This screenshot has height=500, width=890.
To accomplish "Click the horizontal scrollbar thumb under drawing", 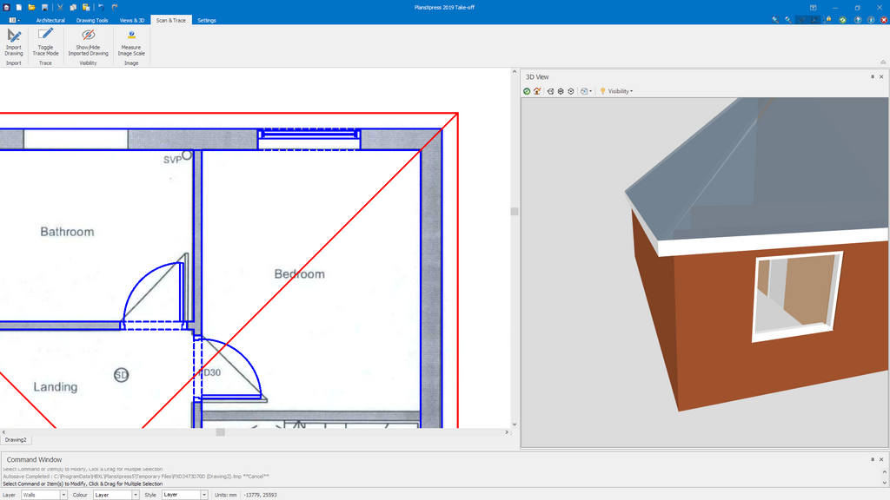I will coord(221,431).
